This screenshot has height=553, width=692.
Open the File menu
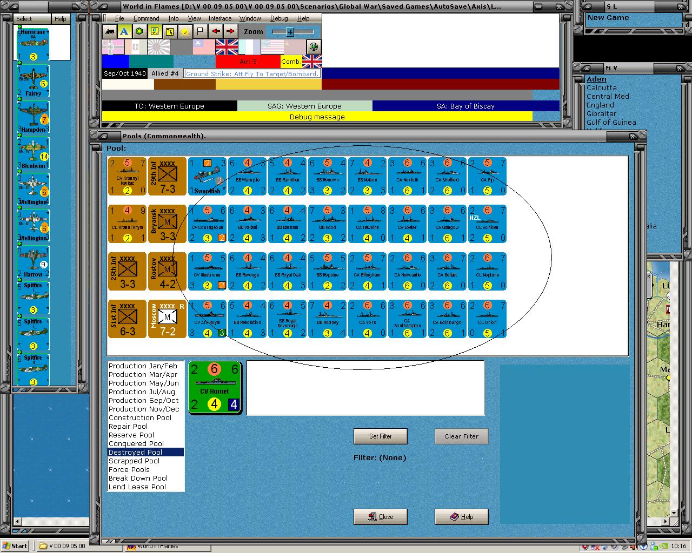pos(119,18)
